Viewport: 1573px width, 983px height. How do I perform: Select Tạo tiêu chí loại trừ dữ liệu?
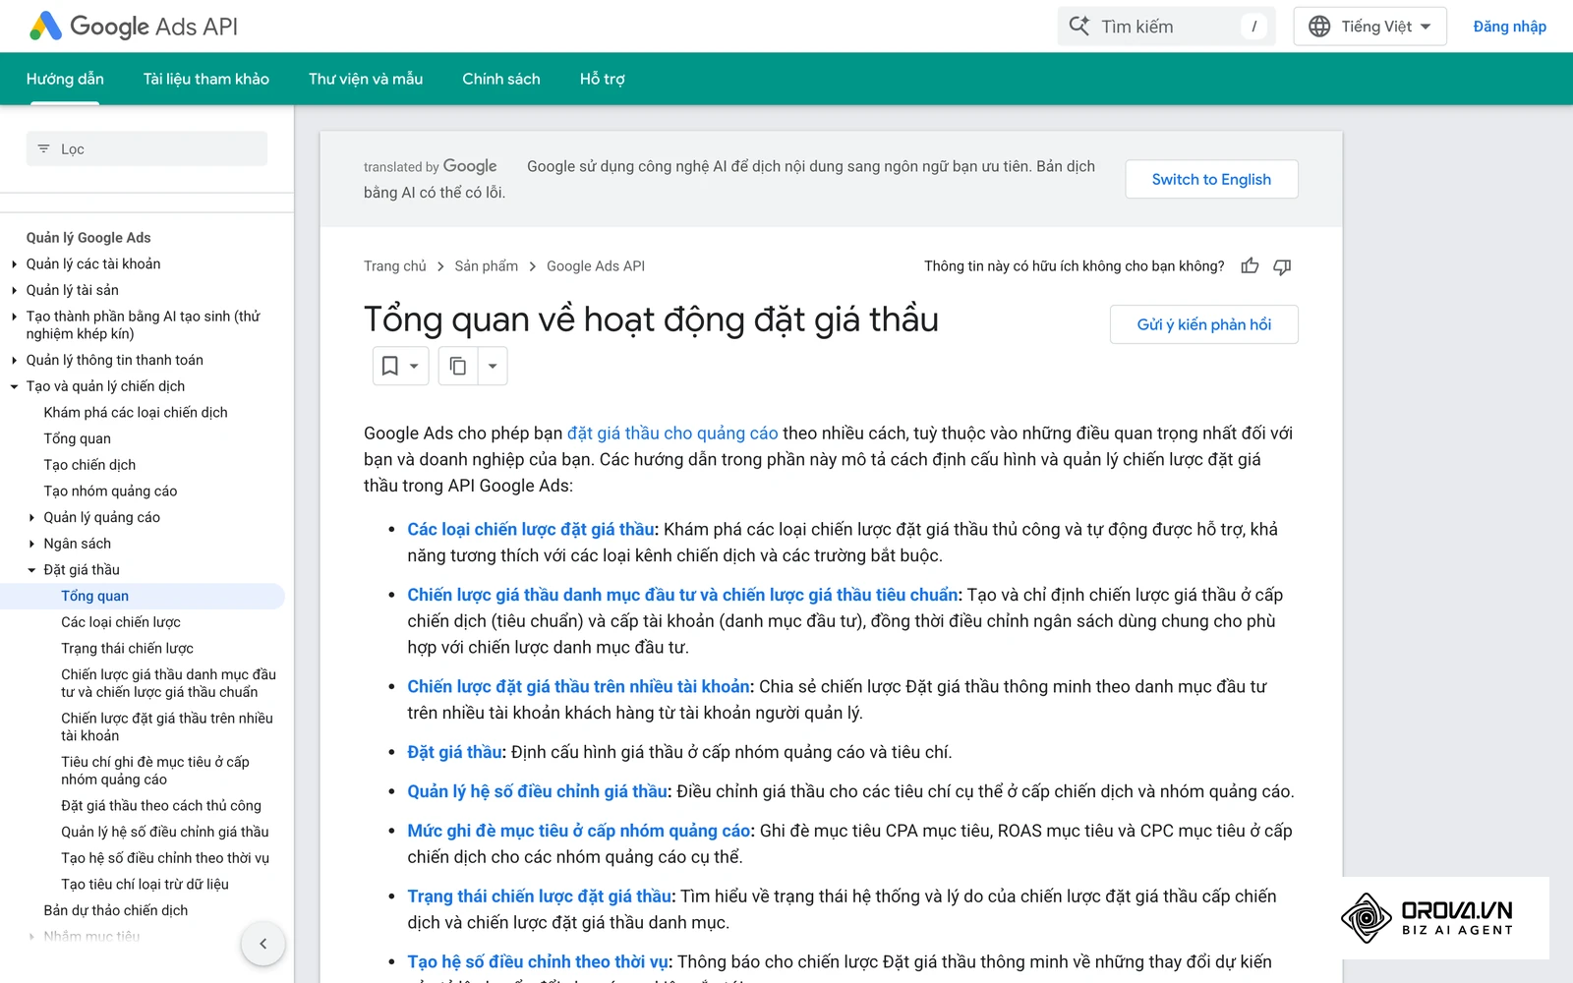(145, 885)
